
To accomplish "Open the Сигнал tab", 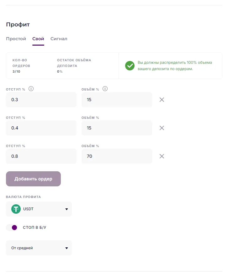I will (x=59, y=39).
